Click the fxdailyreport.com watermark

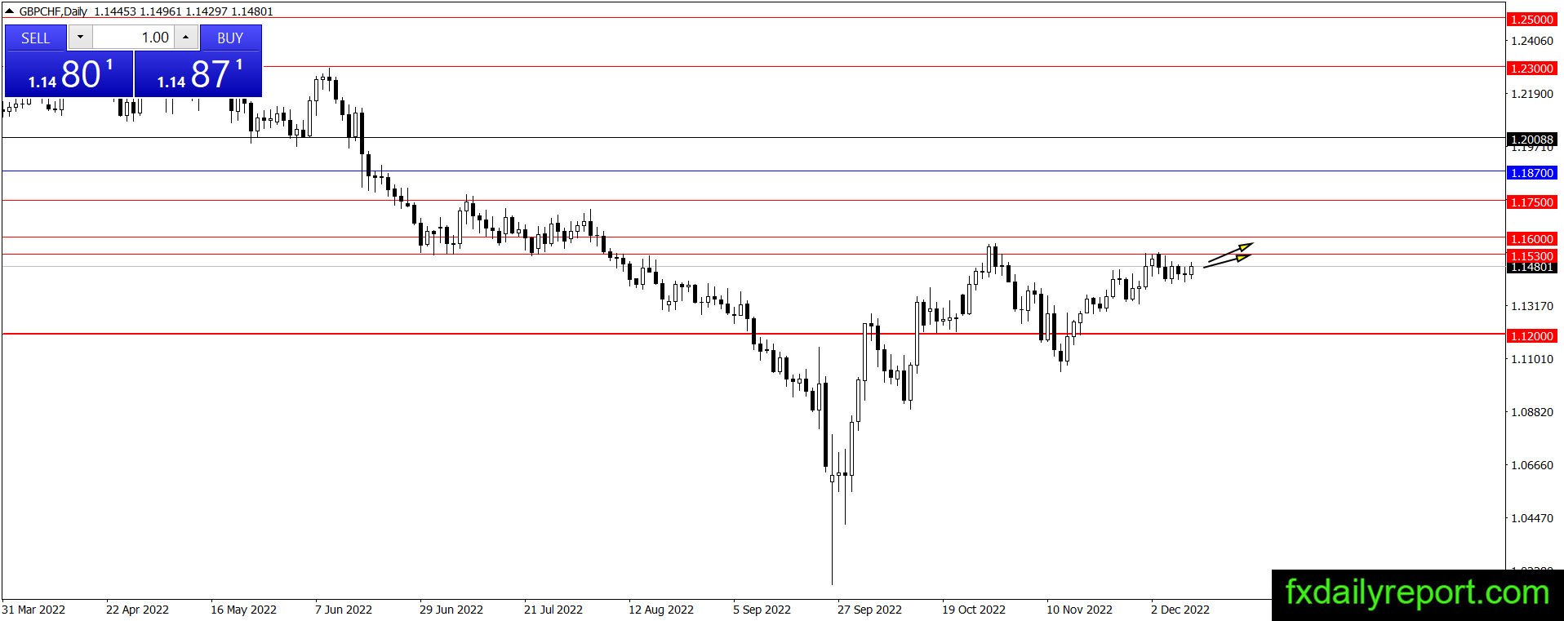1417,593
